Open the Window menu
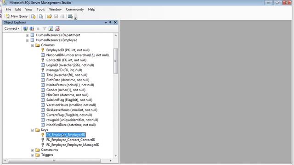294x165 pixels. pyautogui.click(x=55, y=9)
